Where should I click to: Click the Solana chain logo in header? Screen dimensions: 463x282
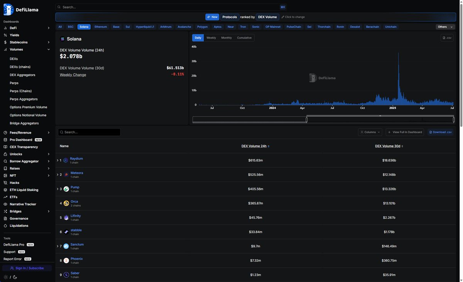click(x=63, y=39)
